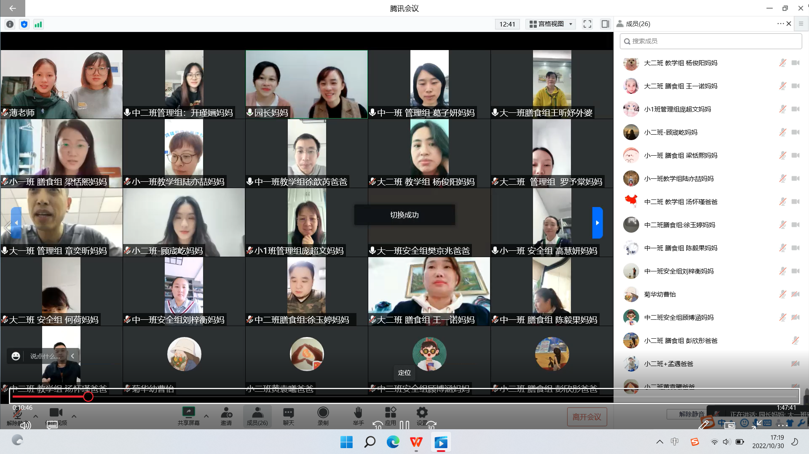Open more options in members panel
The height and width of the screenshot is (454, 809).
(780, 24)
